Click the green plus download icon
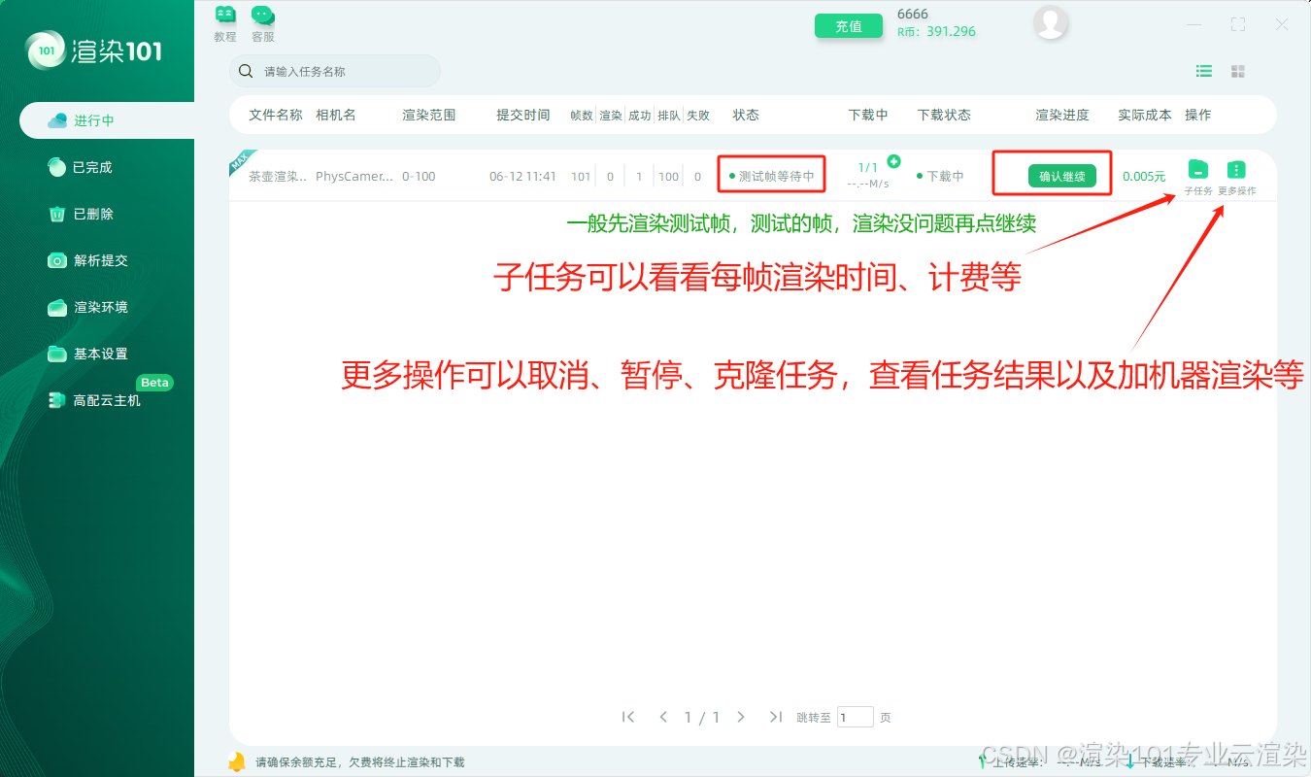1311x777 pixels. [893, 161]
